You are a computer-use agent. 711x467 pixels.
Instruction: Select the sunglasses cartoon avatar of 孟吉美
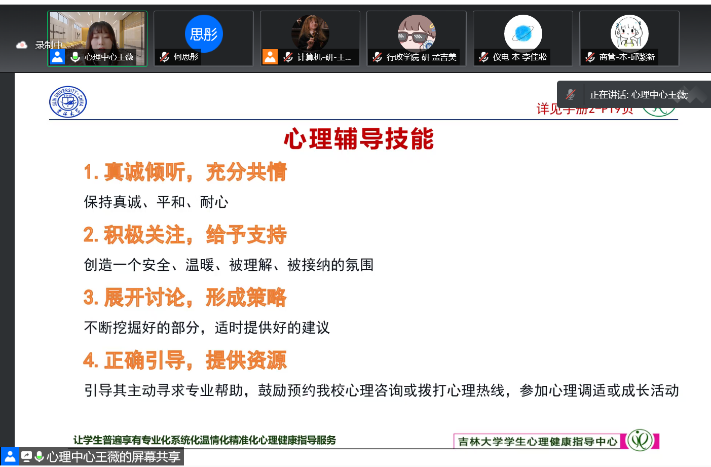tap(417, 33)
